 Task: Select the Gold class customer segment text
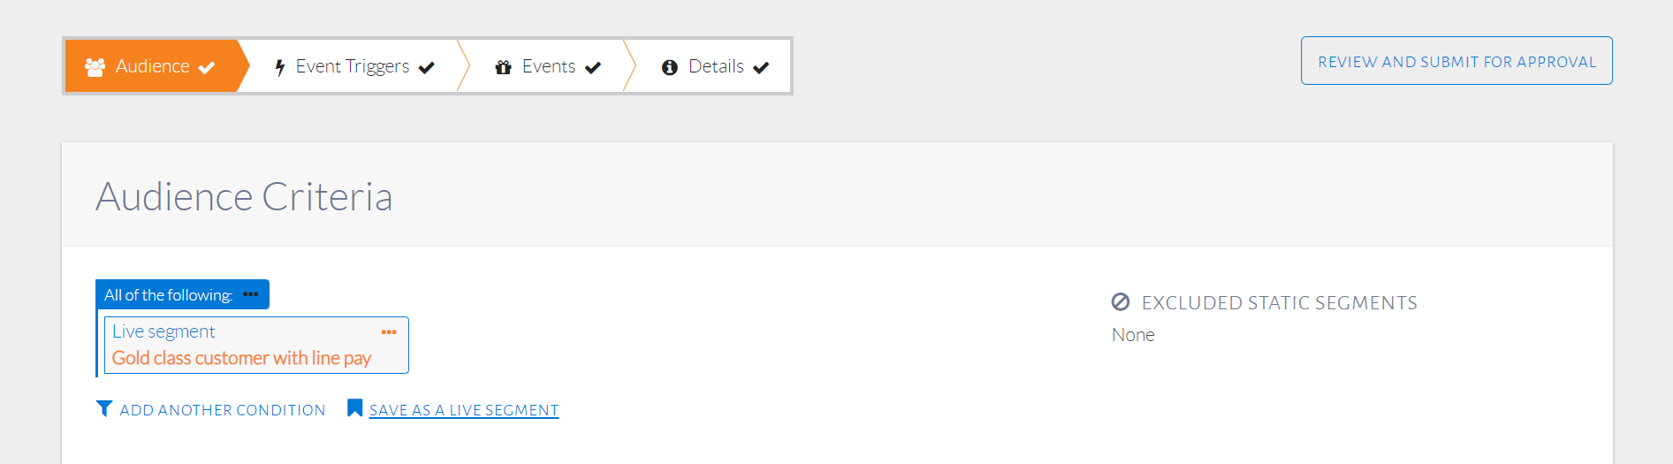pos(241,358)
